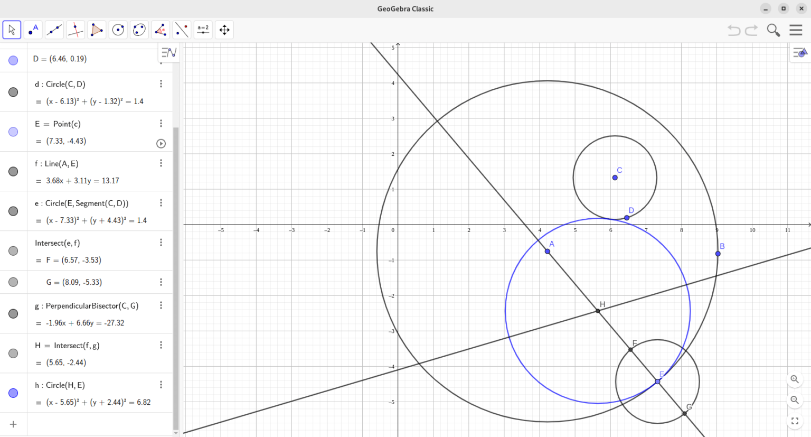This screenshot has width=811, height=437.
Task: Click the plus button to add new input
Action: click(x=13, y=424)
